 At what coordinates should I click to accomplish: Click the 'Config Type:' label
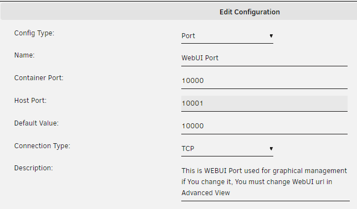click(x=34, y=33)
